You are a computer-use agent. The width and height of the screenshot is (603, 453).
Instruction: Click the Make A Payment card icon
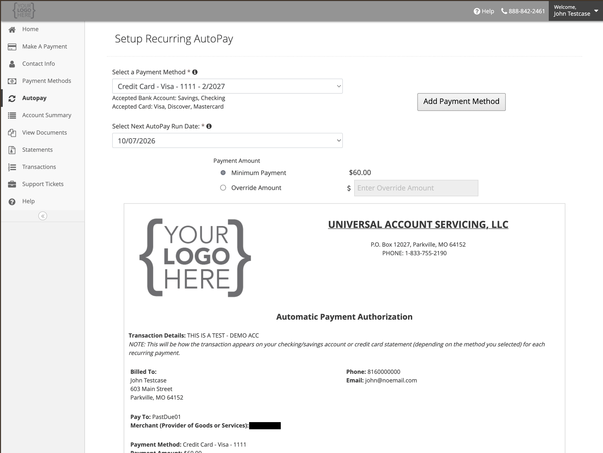(12, 47)
